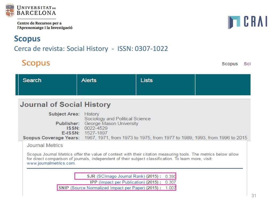Select the E-ISSN value 1527-1897
Viewport: 273px width, 205px height.
(x=96, y=133)
